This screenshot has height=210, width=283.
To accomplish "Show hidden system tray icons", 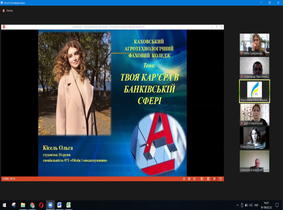I will [x=237, y=205].
